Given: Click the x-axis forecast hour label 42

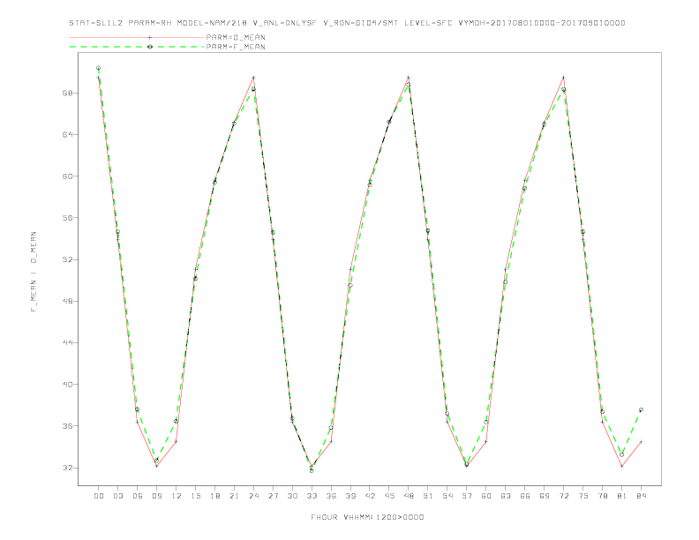Looking at the screenshot, I should coord(370,496).
